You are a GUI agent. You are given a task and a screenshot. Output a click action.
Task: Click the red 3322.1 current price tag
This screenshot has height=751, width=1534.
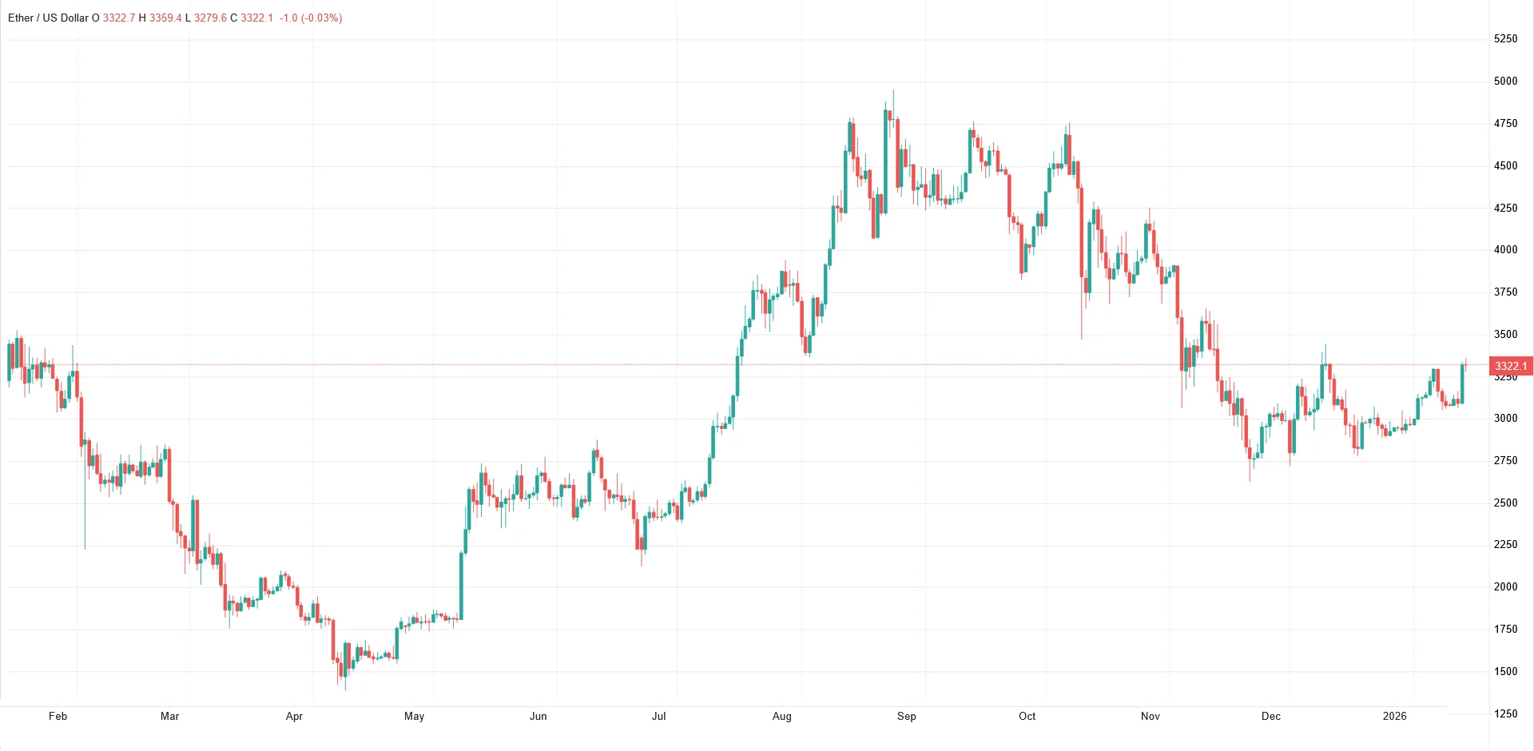coord(1511,366)
